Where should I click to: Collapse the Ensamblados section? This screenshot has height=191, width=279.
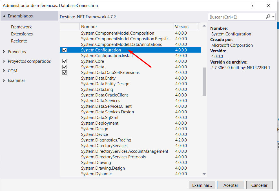[4, 16]
